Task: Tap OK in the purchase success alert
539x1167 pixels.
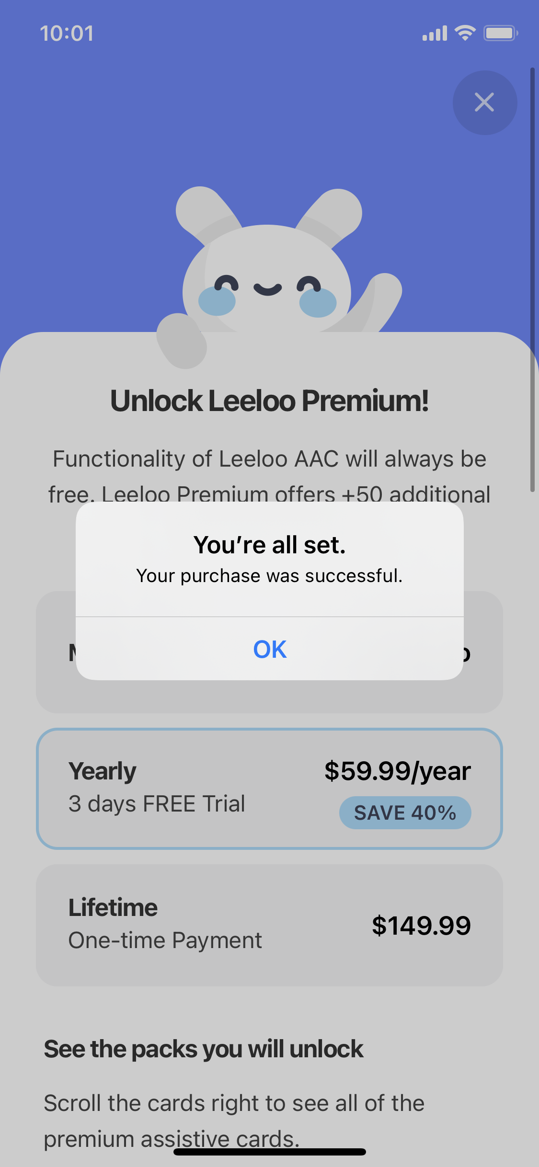Action: [270, 649]
